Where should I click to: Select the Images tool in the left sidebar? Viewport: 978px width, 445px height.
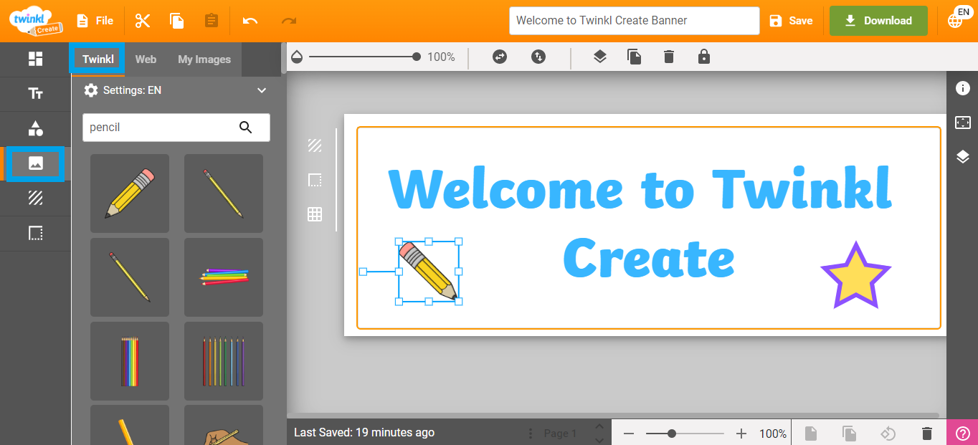tap(34, 164)
